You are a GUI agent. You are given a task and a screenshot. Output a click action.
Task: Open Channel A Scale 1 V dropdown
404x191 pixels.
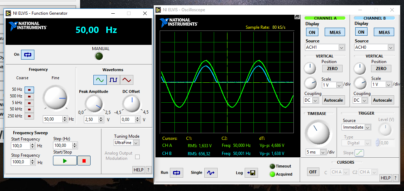coord(332,85)
